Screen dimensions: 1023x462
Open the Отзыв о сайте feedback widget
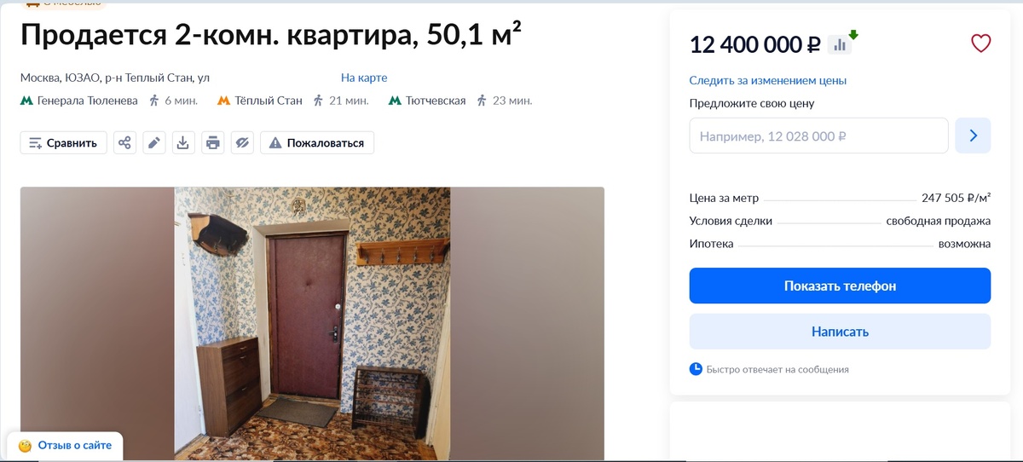click(66, 445)
